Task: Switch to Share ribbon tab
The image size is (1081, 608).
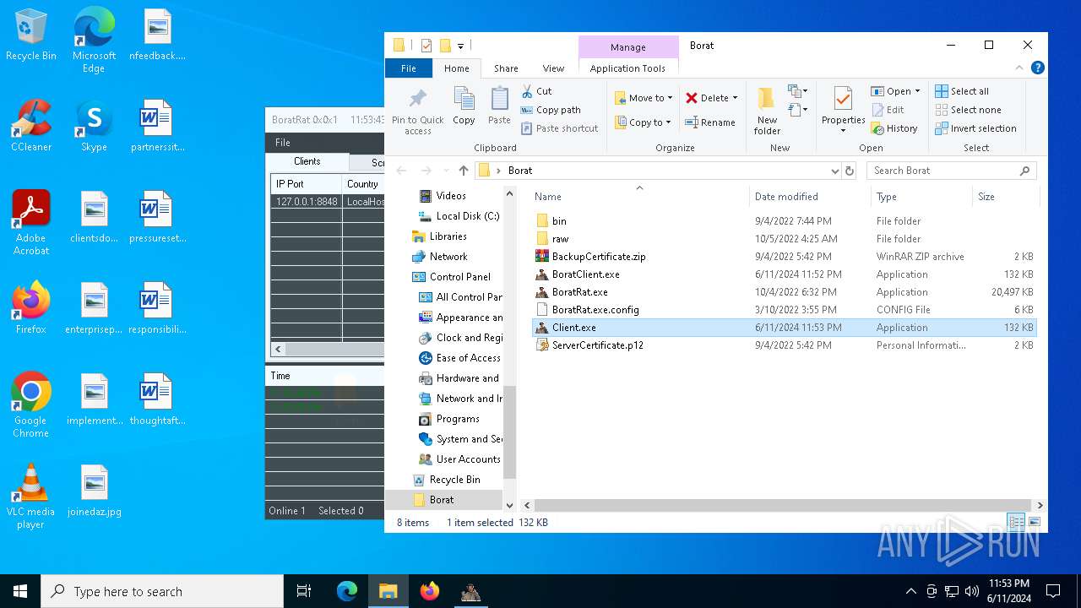Action: (506, 68)
